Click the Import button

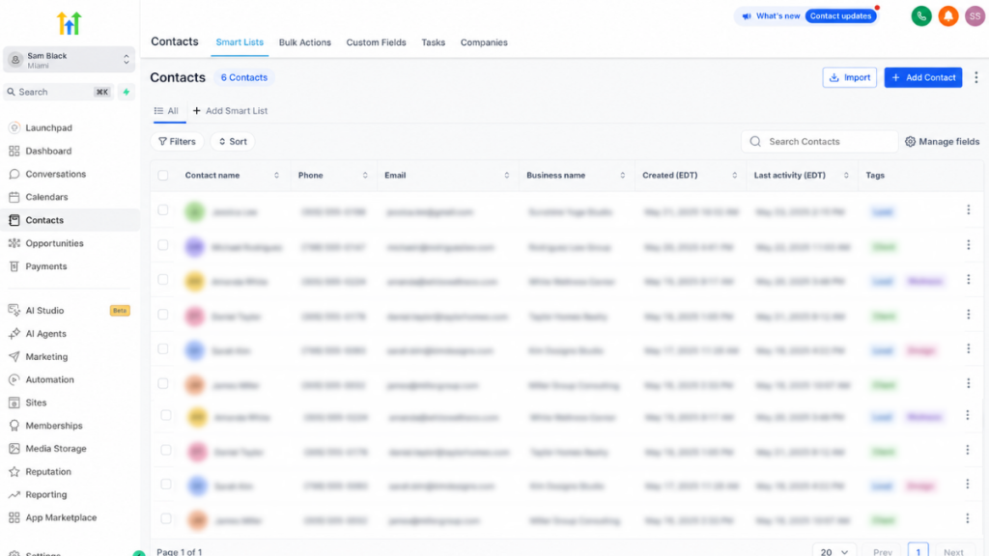pos(850,77)
